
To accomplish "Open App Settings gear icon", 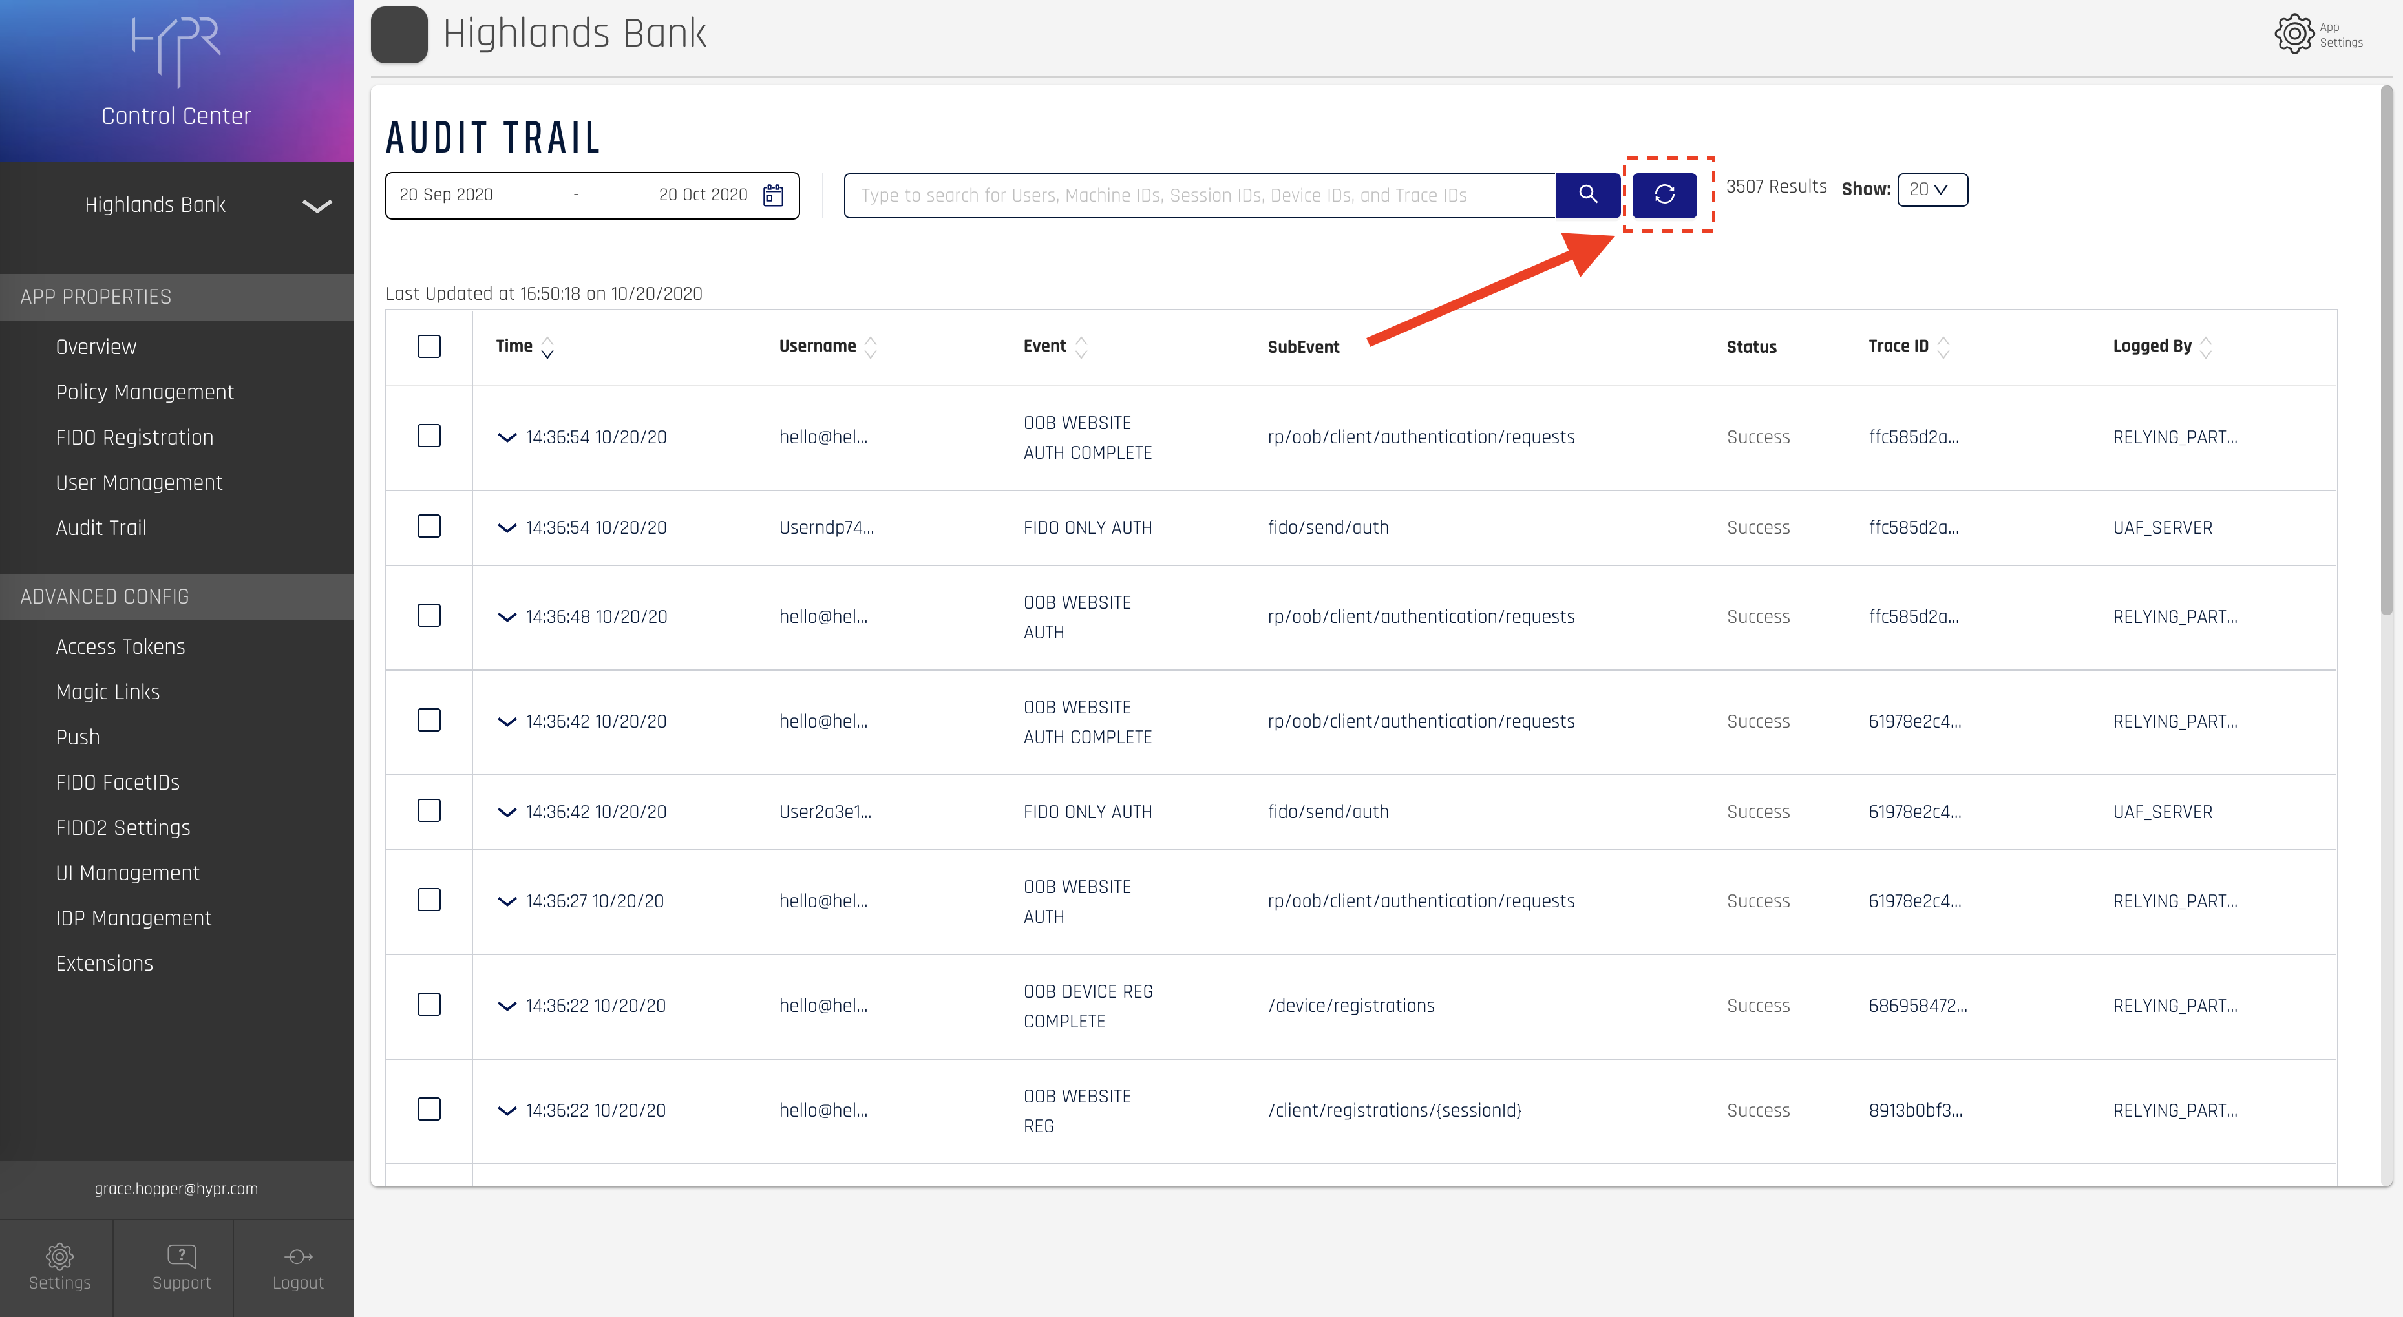I will [x=2294, y=34].
